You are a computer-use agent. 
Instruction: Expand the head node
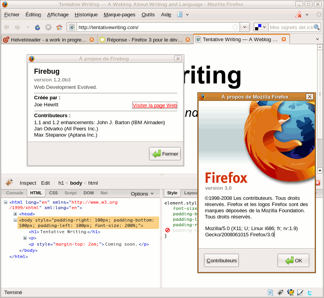point(15,214)
